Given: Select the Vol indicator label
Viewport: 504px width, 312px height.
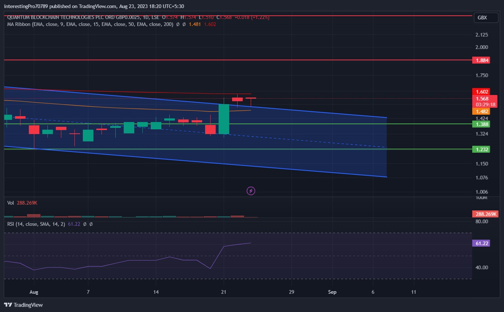Looking at the screenshot, I should (11, 202).
